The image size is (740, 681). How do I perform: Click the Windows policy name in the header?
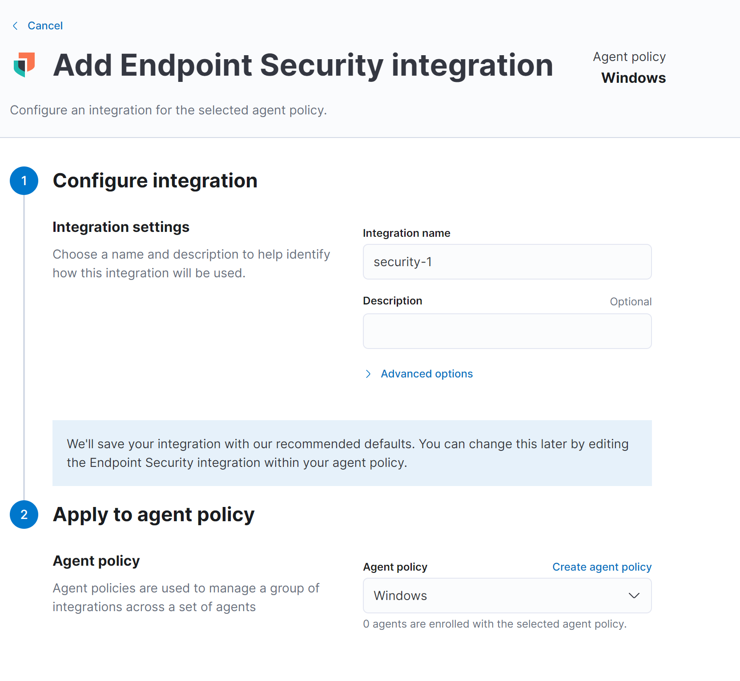[633, 78]
